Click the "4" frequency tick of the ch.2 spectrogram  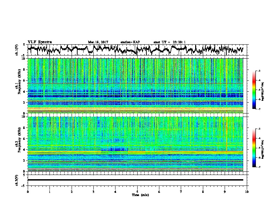click(25, 150)
